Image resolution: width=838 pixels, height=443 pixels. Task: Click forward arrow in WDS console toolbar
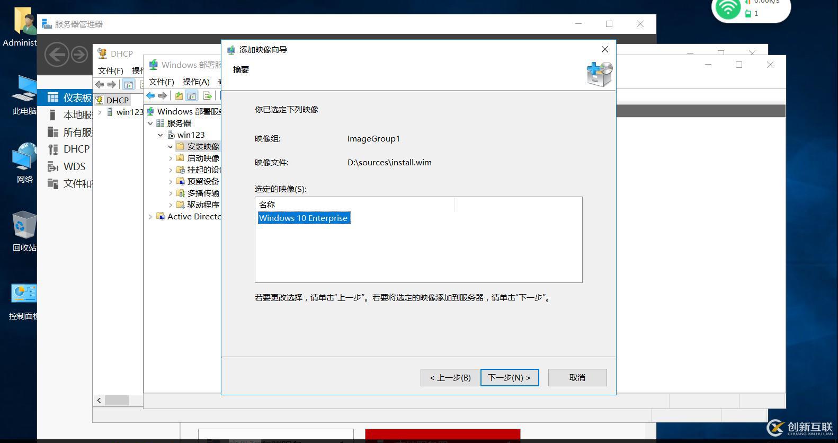(x=163, y=95)
